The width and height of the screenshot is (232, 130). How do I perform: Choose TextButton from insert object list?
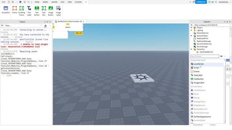pos(207,79)
